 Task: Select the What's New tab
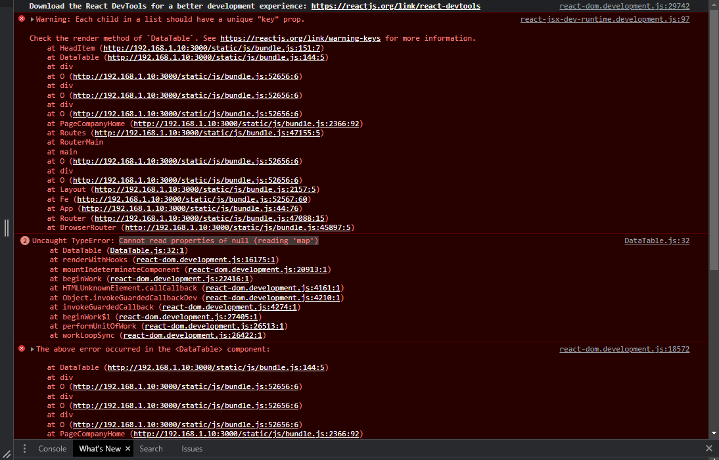click(x=100, y=449)
